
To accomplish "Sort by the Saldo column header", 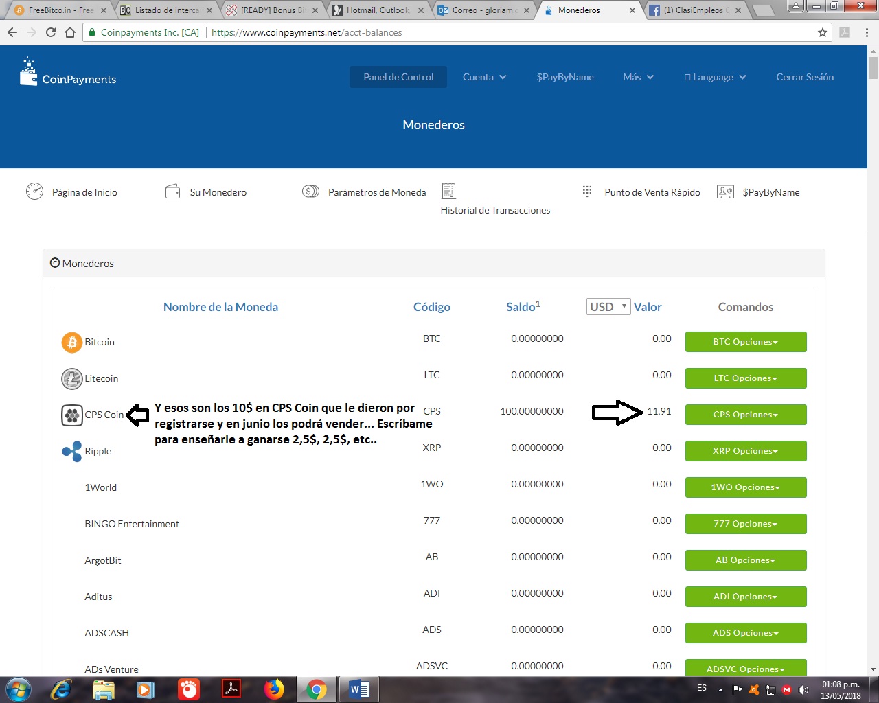I will click(523, 306).
